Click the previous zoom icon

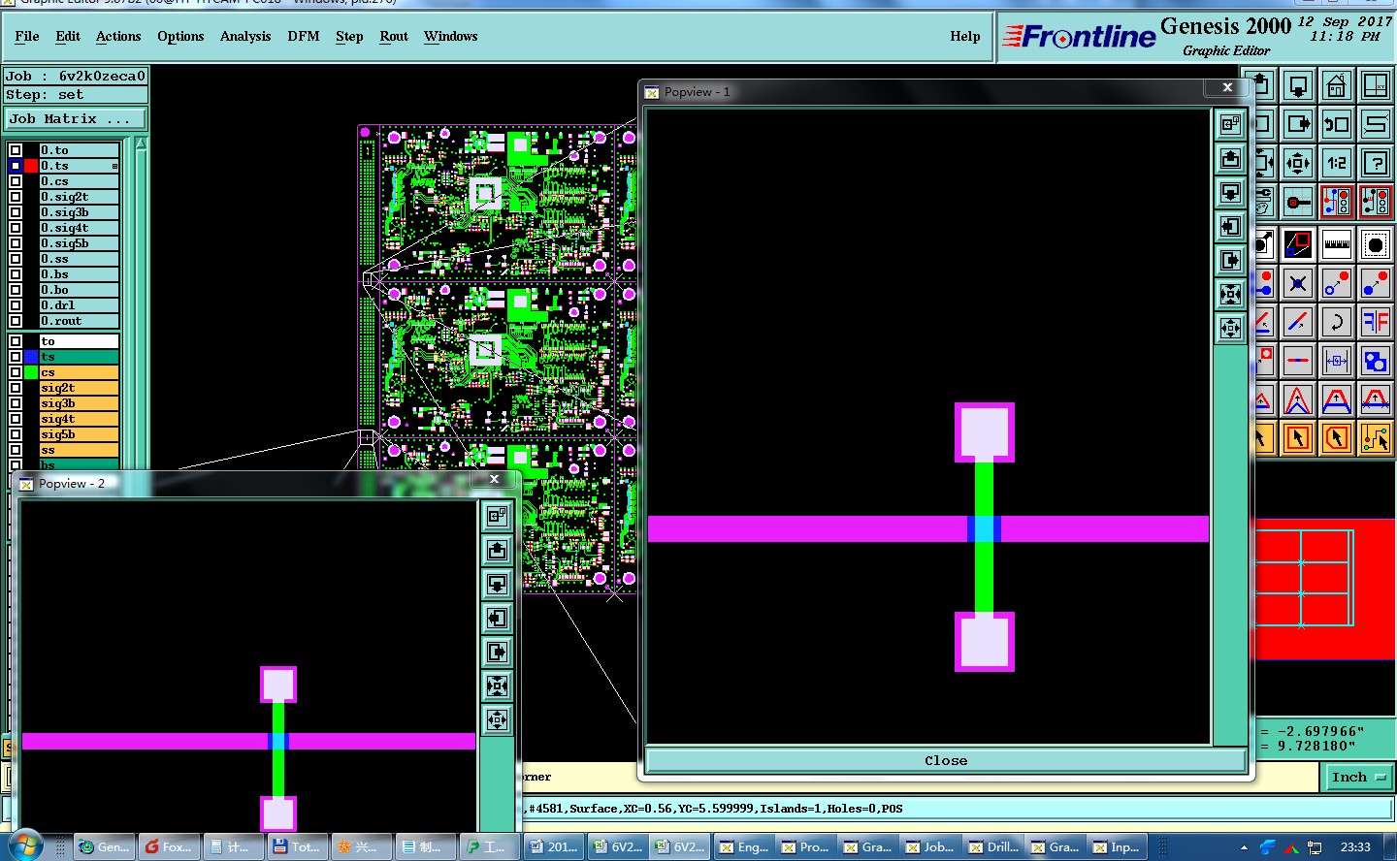click(x=1337, y=124)
